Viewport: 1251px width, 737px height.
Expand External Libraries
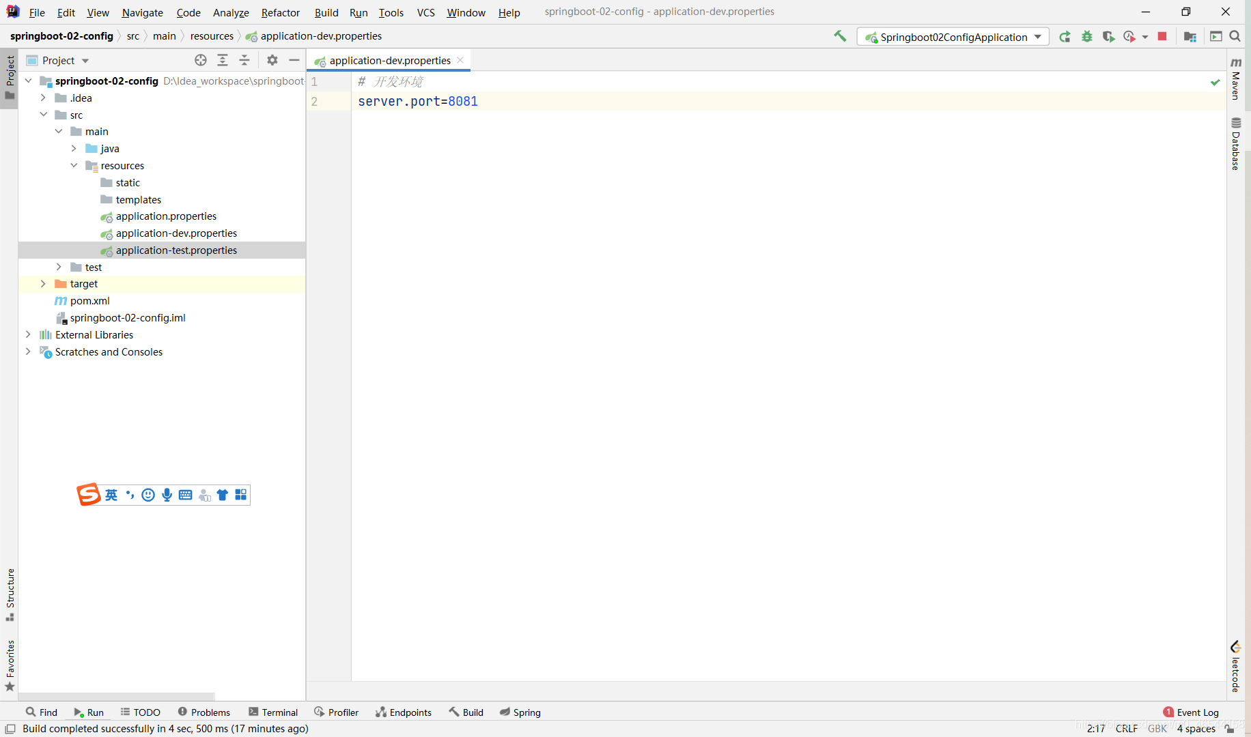point(28,334)
